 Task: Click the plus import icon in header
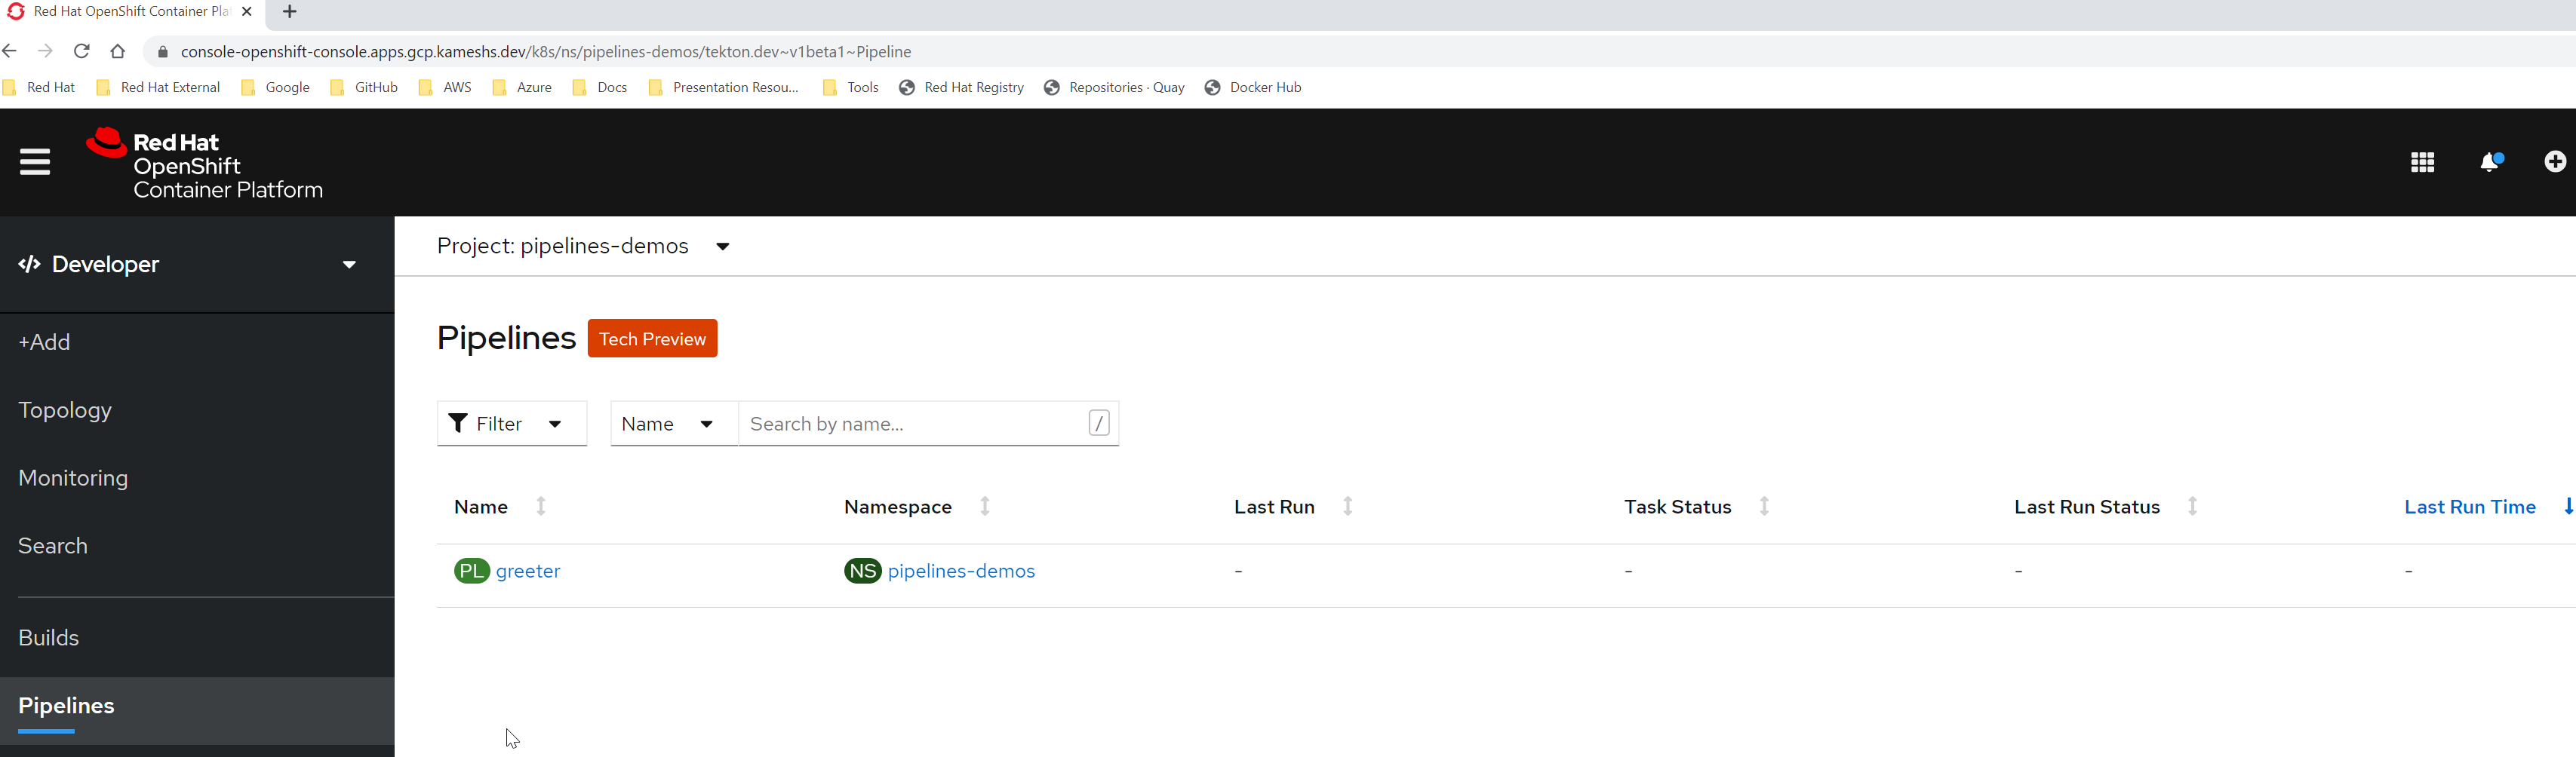pyautogui.click(x=2555, y=162)
